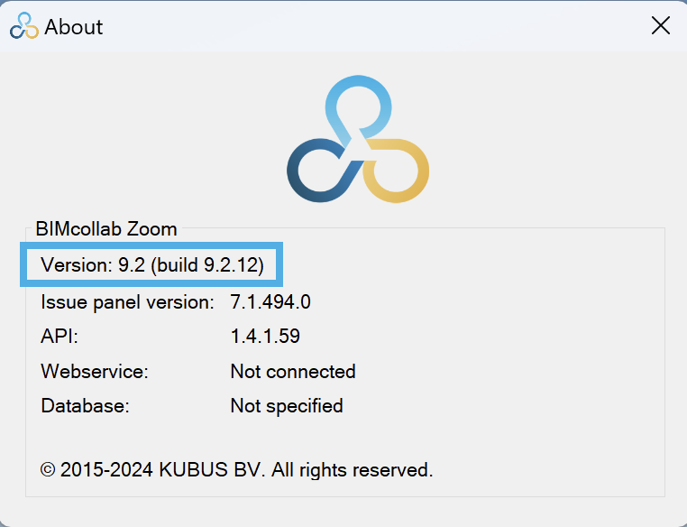Click the Not connected status text
The height and width of the screenshot is (527, 687).
293,372
